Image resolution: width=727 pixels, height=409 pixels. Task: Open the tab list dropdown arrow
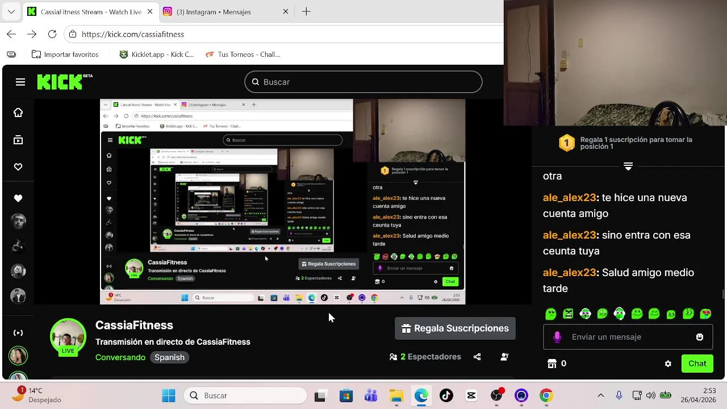tap(11, 11)
